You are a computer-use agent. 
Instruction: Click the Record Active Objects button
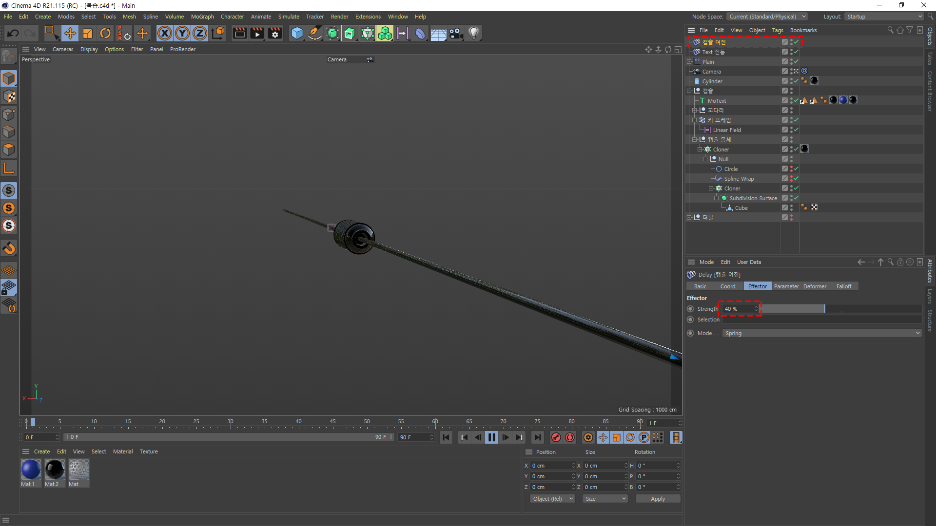pyautogui.click(x=556, y=437)
